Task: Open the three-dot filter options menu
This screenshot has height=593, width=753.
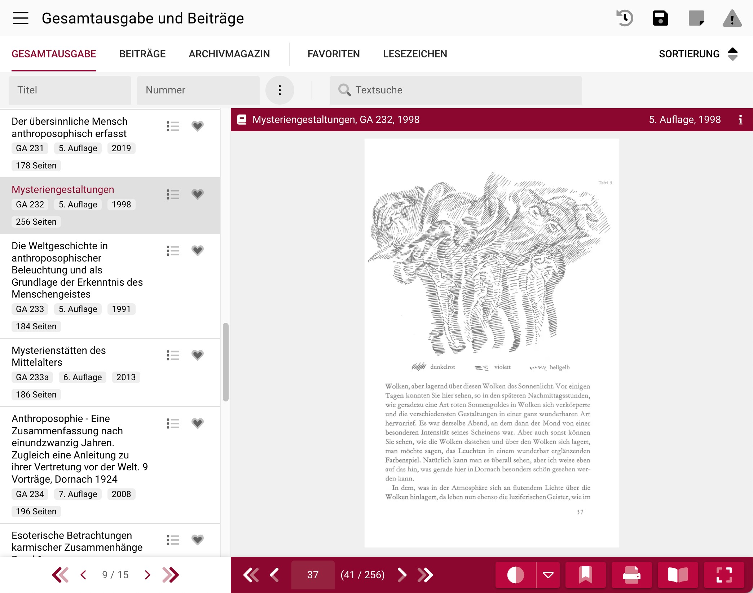Action: coord(279,90)
